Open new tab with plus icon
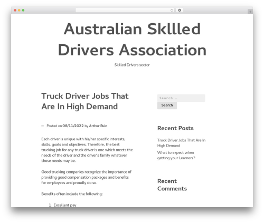264x223 pixels. click(x=250, y=12)
